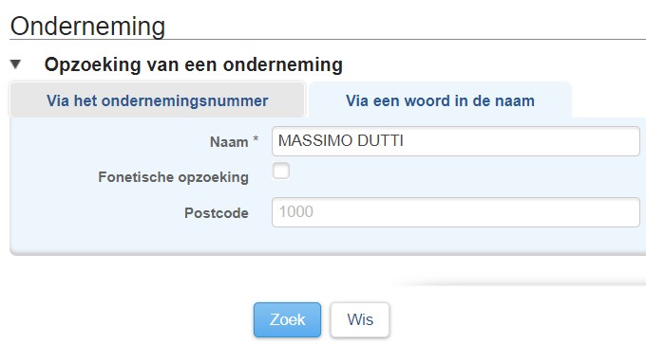Click the Fonetische opzoeking label text
Screen dimensions: 646x344
click(x=174, y=177)
